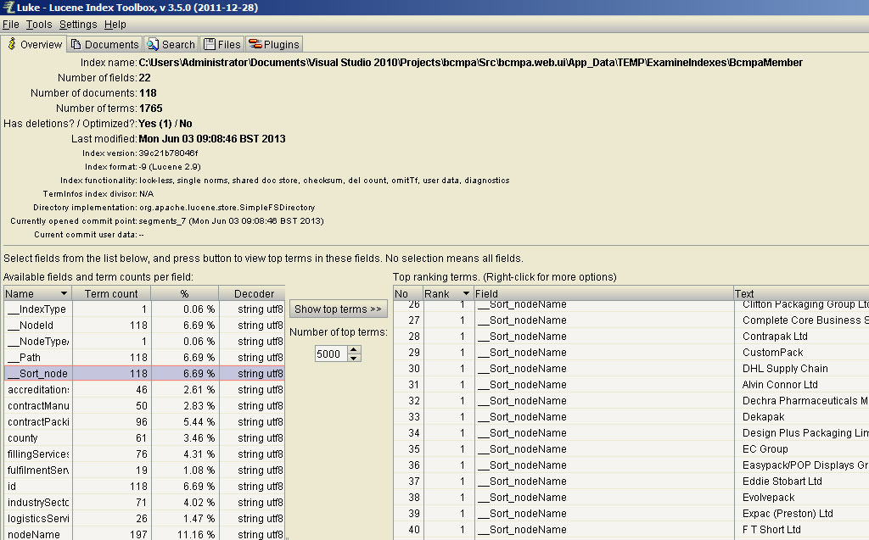Switch to the Documents tab
Image resolution: width=869 pixels, height=540 pixels.
104,44
